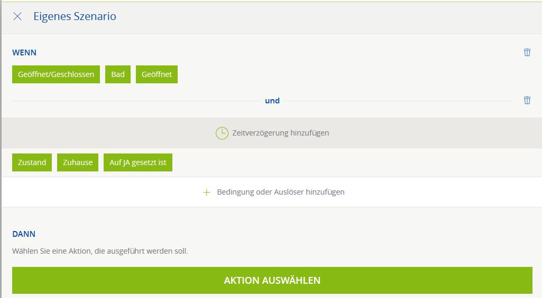This screenshot has height=298, width=542.
Task: Click the 'Zeitverzögerung hinzufügen' label
Action: [x=280, y=133]
